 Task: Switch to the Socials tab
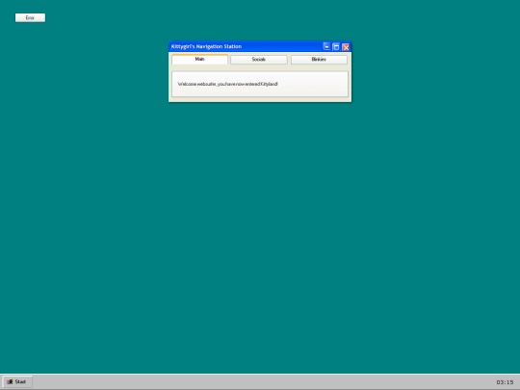259,60
